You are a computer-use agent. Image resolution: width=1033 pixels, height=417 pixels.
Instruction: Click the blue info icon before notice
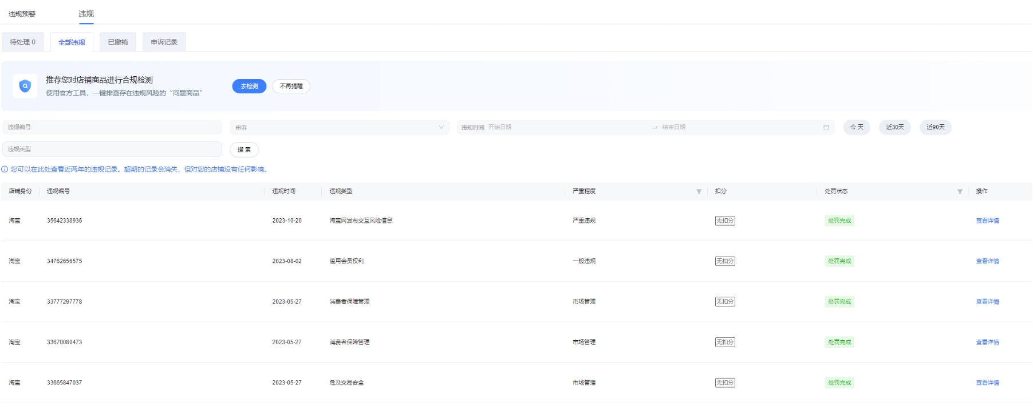click(x=5, y=170)
